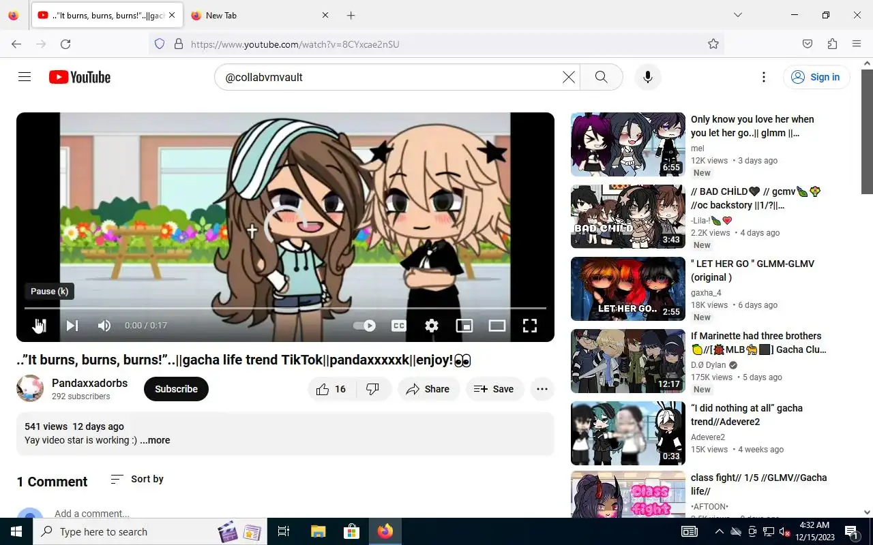Mute the video volume speaker icon
Viewport: 873px width, 545px height.
coord(104,326)
